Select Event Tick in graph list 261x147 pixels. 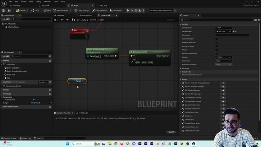11,75
